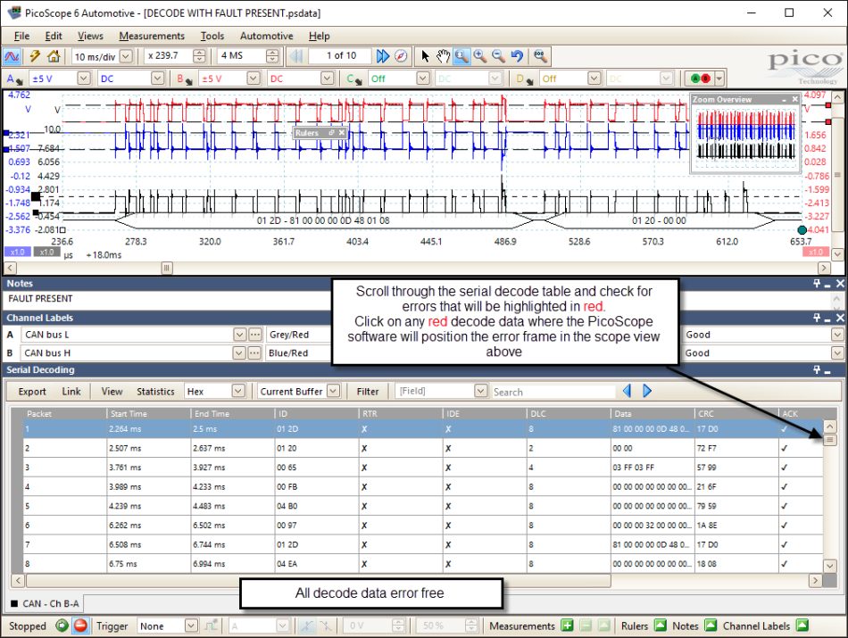Open the Current Buffer dropdown

(x=334, y=391)
